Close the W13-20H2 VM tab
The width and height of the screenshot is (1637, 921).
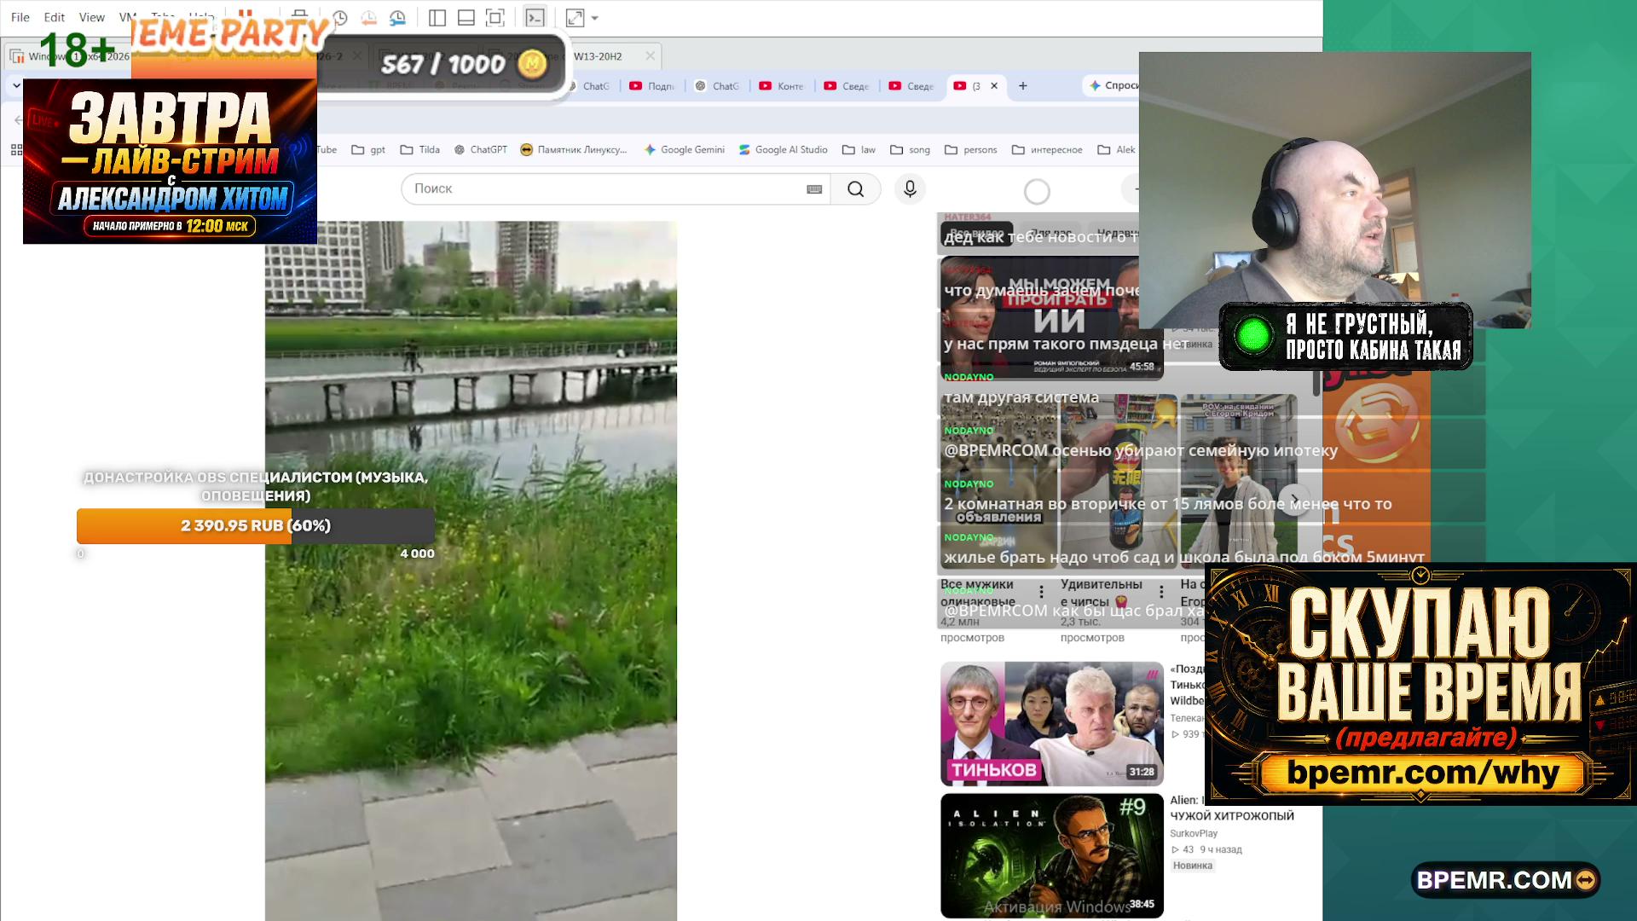pyautogui.click(x=651, y=56)
